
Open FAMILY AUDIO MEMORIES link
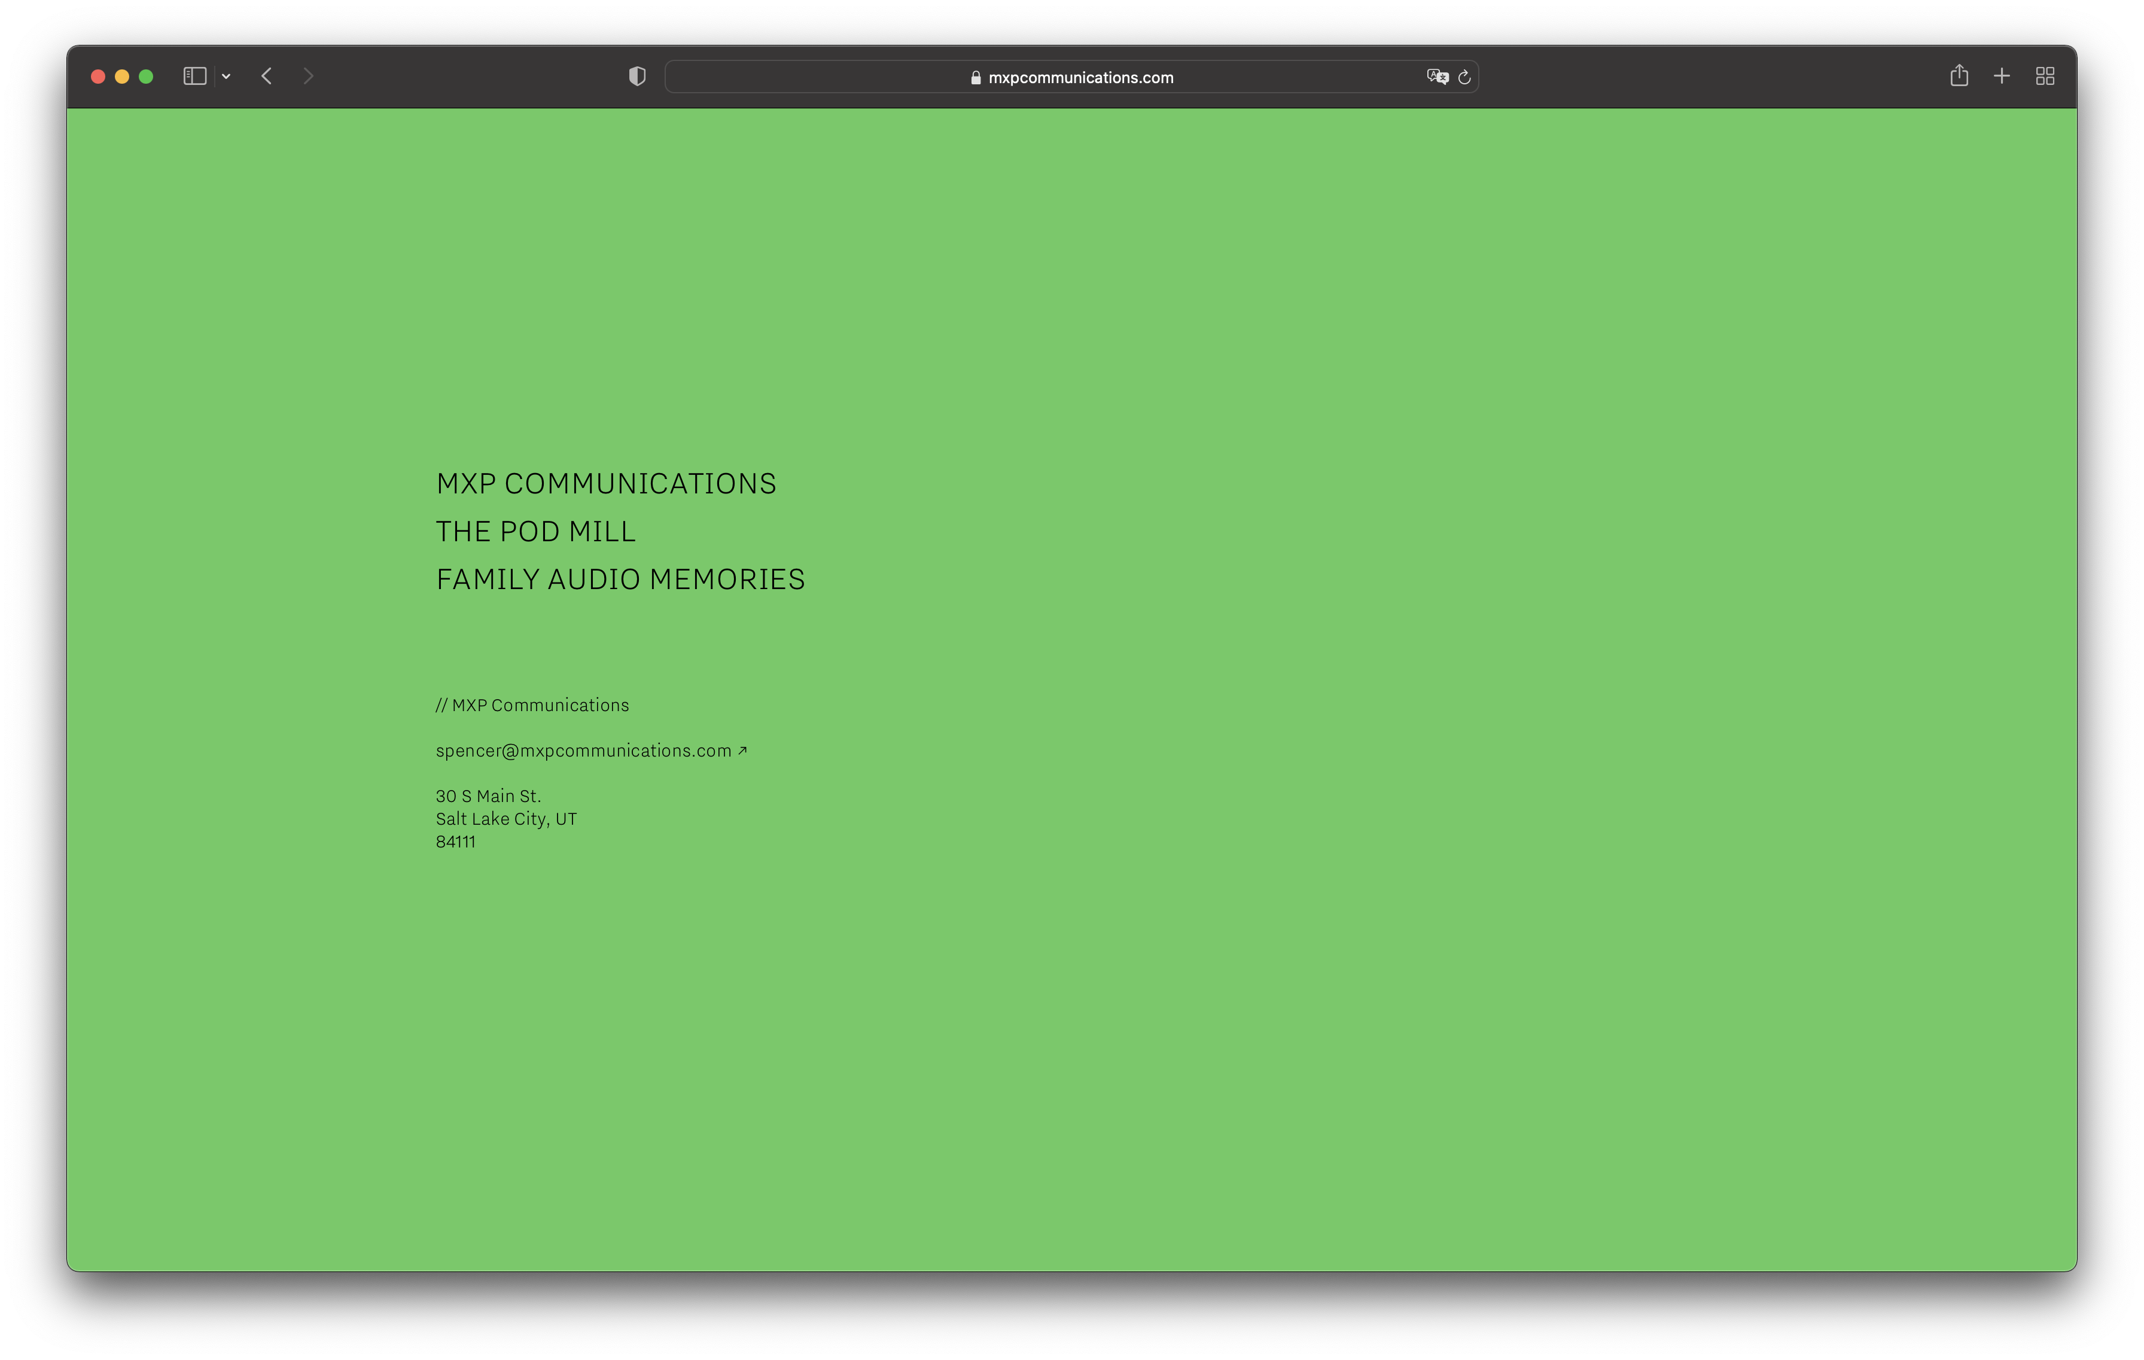click(x=620, y=580)
